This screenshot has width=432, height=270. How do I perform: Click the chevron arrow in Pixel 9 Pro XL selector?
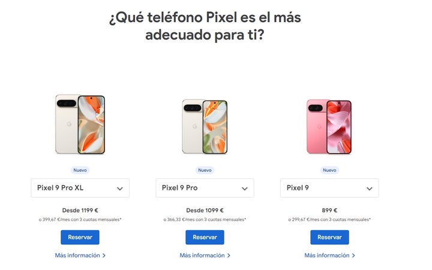120,189
